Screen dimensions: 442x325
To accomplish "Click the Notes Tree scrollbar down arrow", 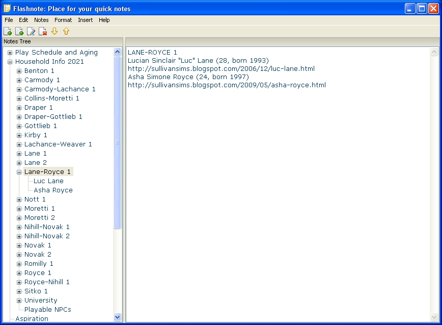I will pos(118,317).
